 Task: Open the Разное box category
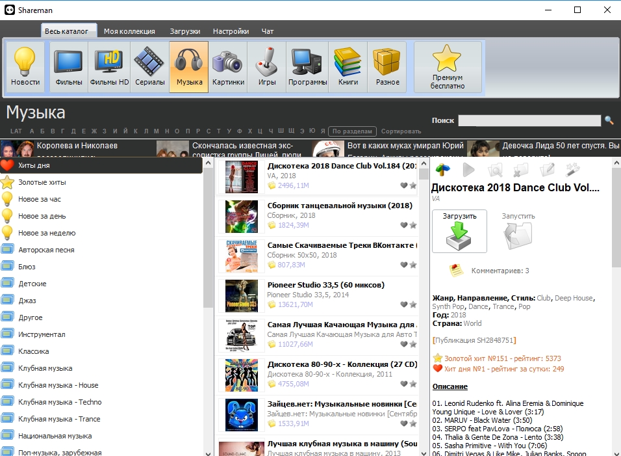[387, 66]
